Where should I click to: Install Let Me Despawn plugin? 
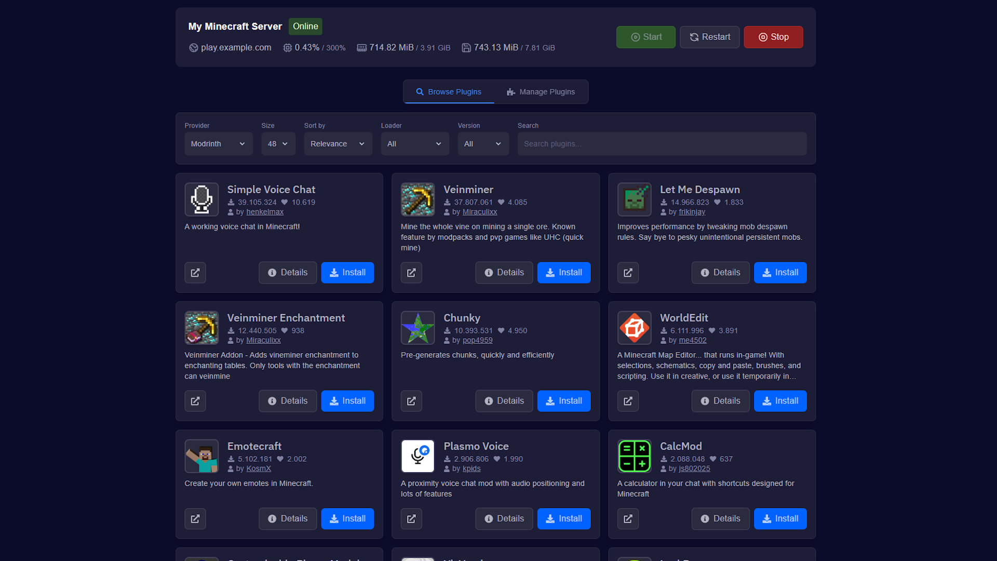click(780, 273)
